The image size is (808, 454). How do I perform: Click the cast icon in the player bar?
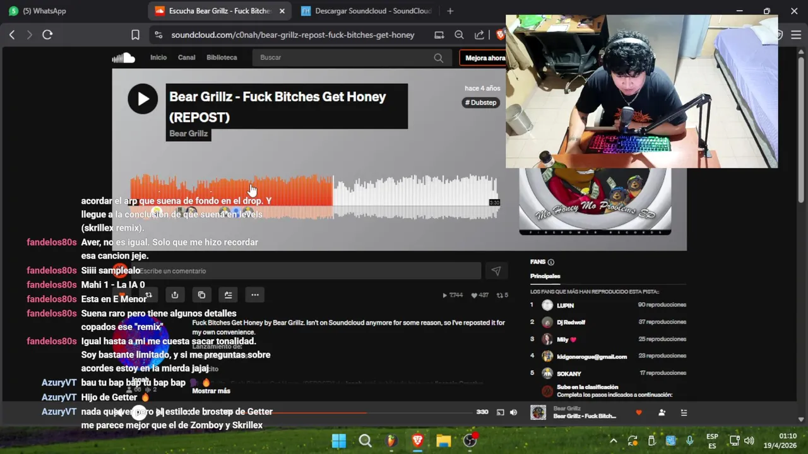click(500, 412)
